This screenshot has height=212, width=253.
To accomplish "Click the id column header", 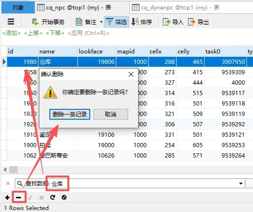I will [x=22, y=52].
